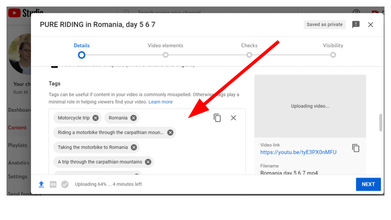Open Settings in the Studio sidebar
The height and width of the screenshot is (220, 391).
point(18,176)
